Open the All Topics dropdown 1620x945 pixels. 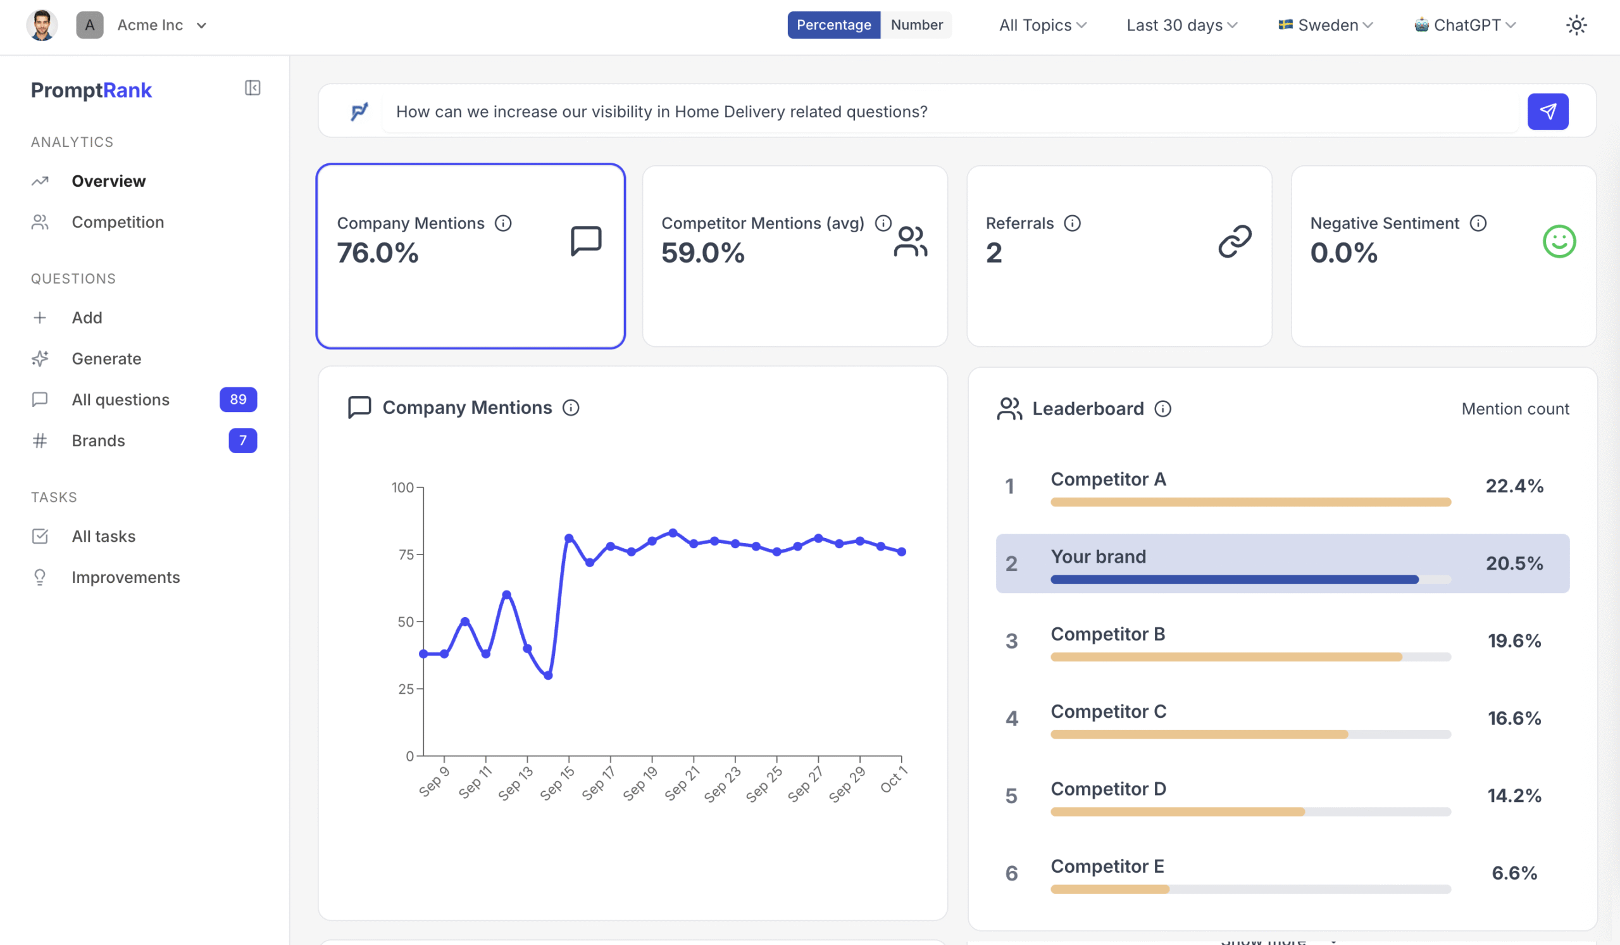1042,25
